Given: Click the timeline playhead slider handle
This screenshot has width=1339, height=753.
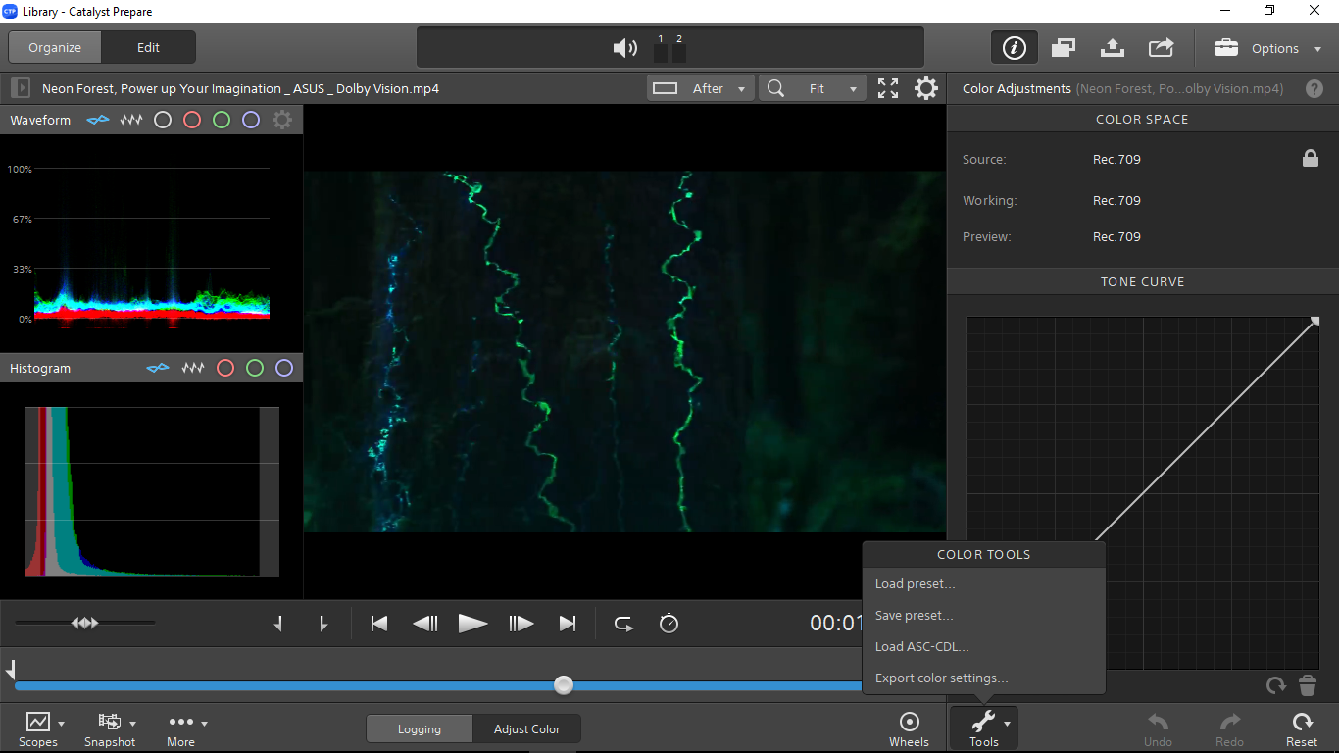Looking at the screenshot, I should 564,685.
